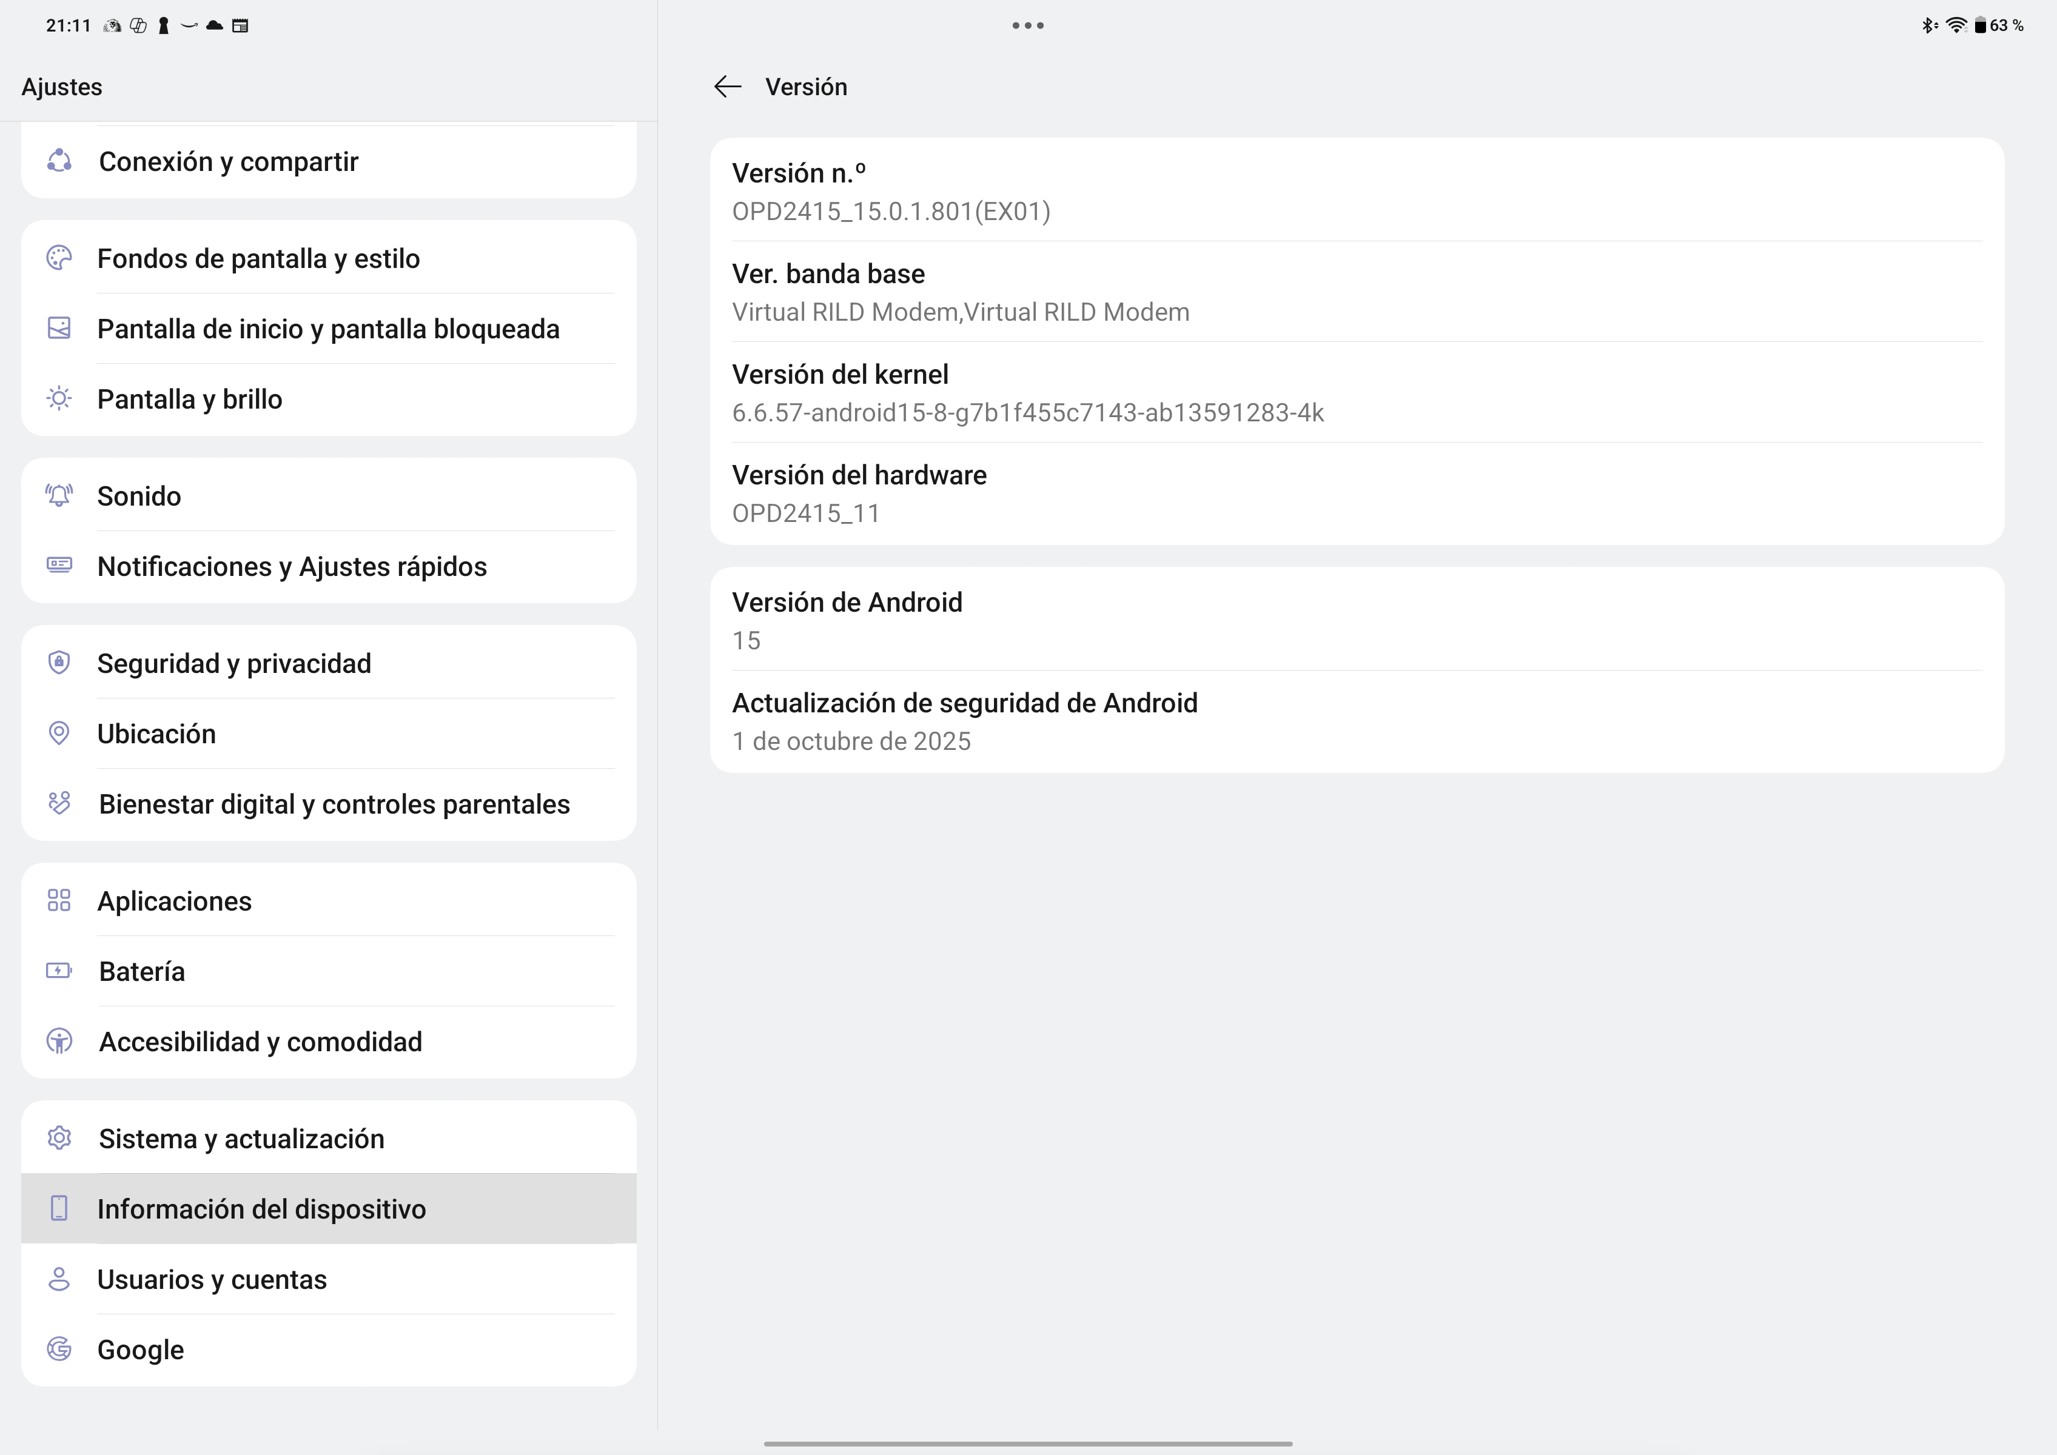2057x1455 pixels.
Task: Click the palette icon for Fondos de pantalla
Action: (59, 258)
